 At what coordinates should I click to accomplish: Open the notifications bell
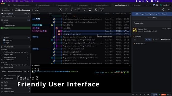[153, 5]
